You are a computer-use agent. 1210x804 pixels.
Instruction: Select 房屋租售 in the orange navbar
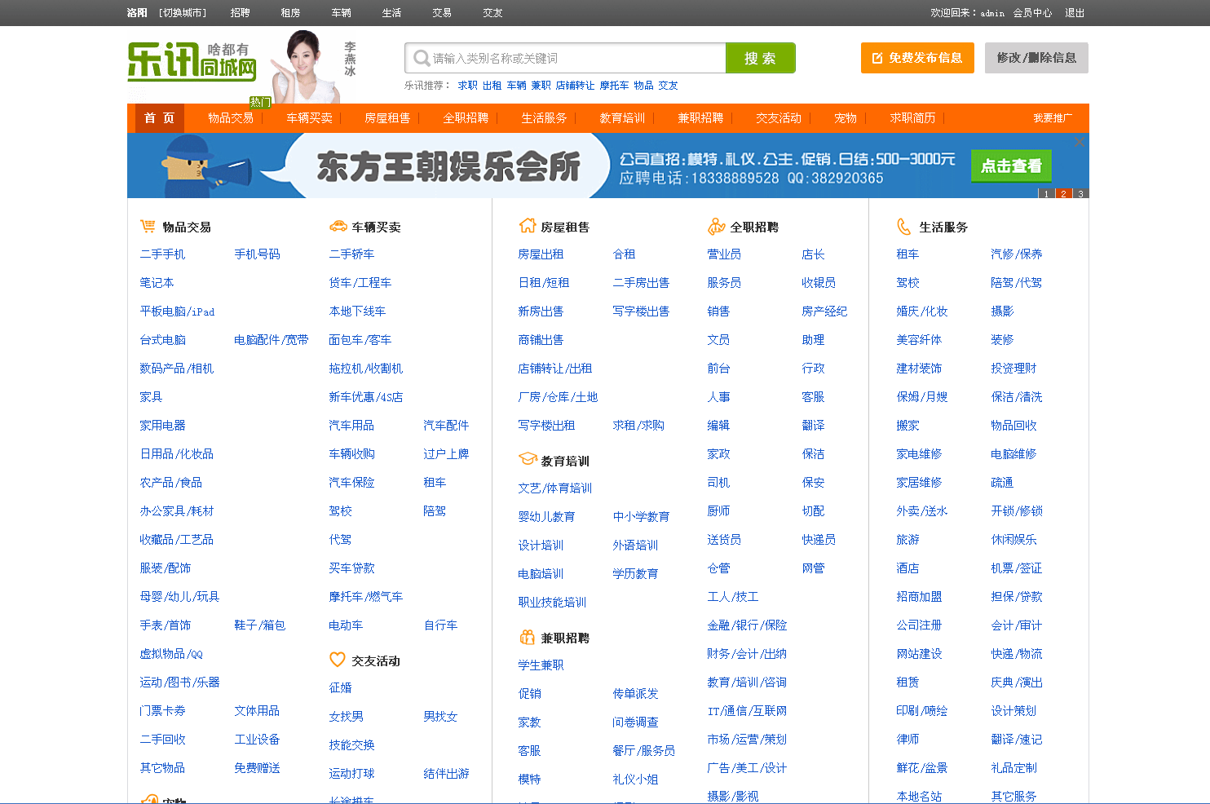pyautogui.click(x=386, y=118)
